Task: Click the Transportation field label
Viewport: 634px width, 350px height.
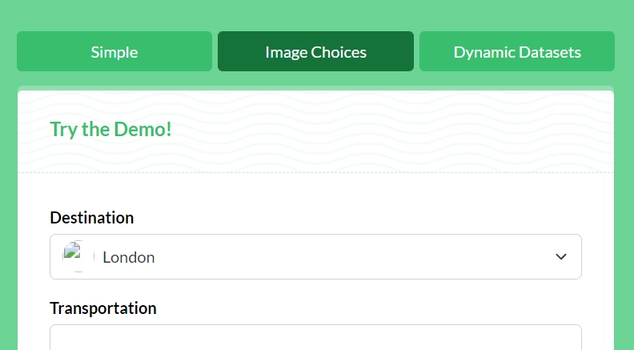Action: [103, 308]
